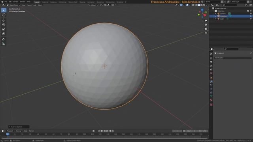The height and width of the screenshot is (142, 253).
Task: Open the Particles properties tab
Action: click(x=211, y=85)
